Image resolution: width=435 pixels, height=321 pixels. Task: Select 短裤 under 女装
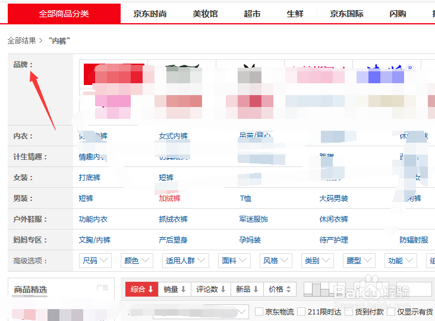[x=166, y=178]
